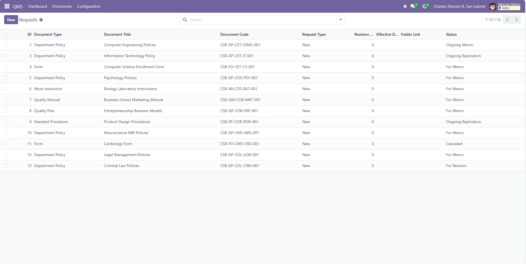Check the Biology Laboratory Instructions checkbox

6,89
